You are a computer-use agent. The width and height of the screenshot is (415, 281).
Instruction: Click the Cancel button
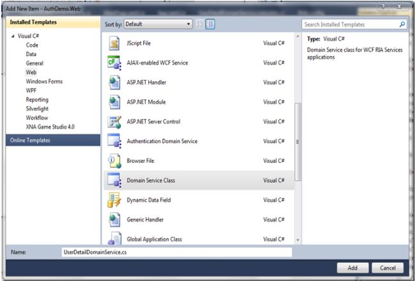pos(388,268)
